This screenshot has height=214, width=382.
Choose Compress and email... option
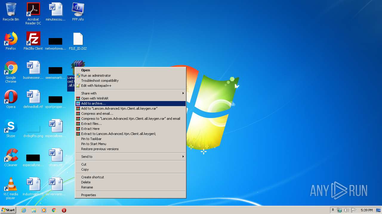130,114
